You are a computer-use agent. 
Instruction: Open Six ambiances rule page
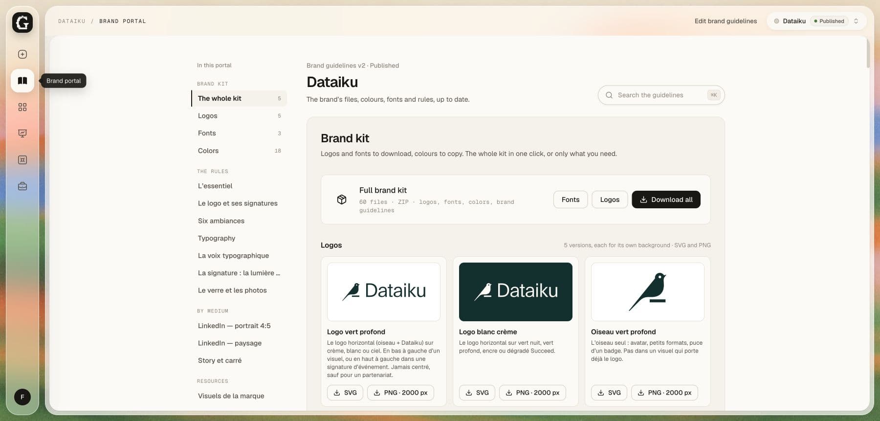coord(239,221)
